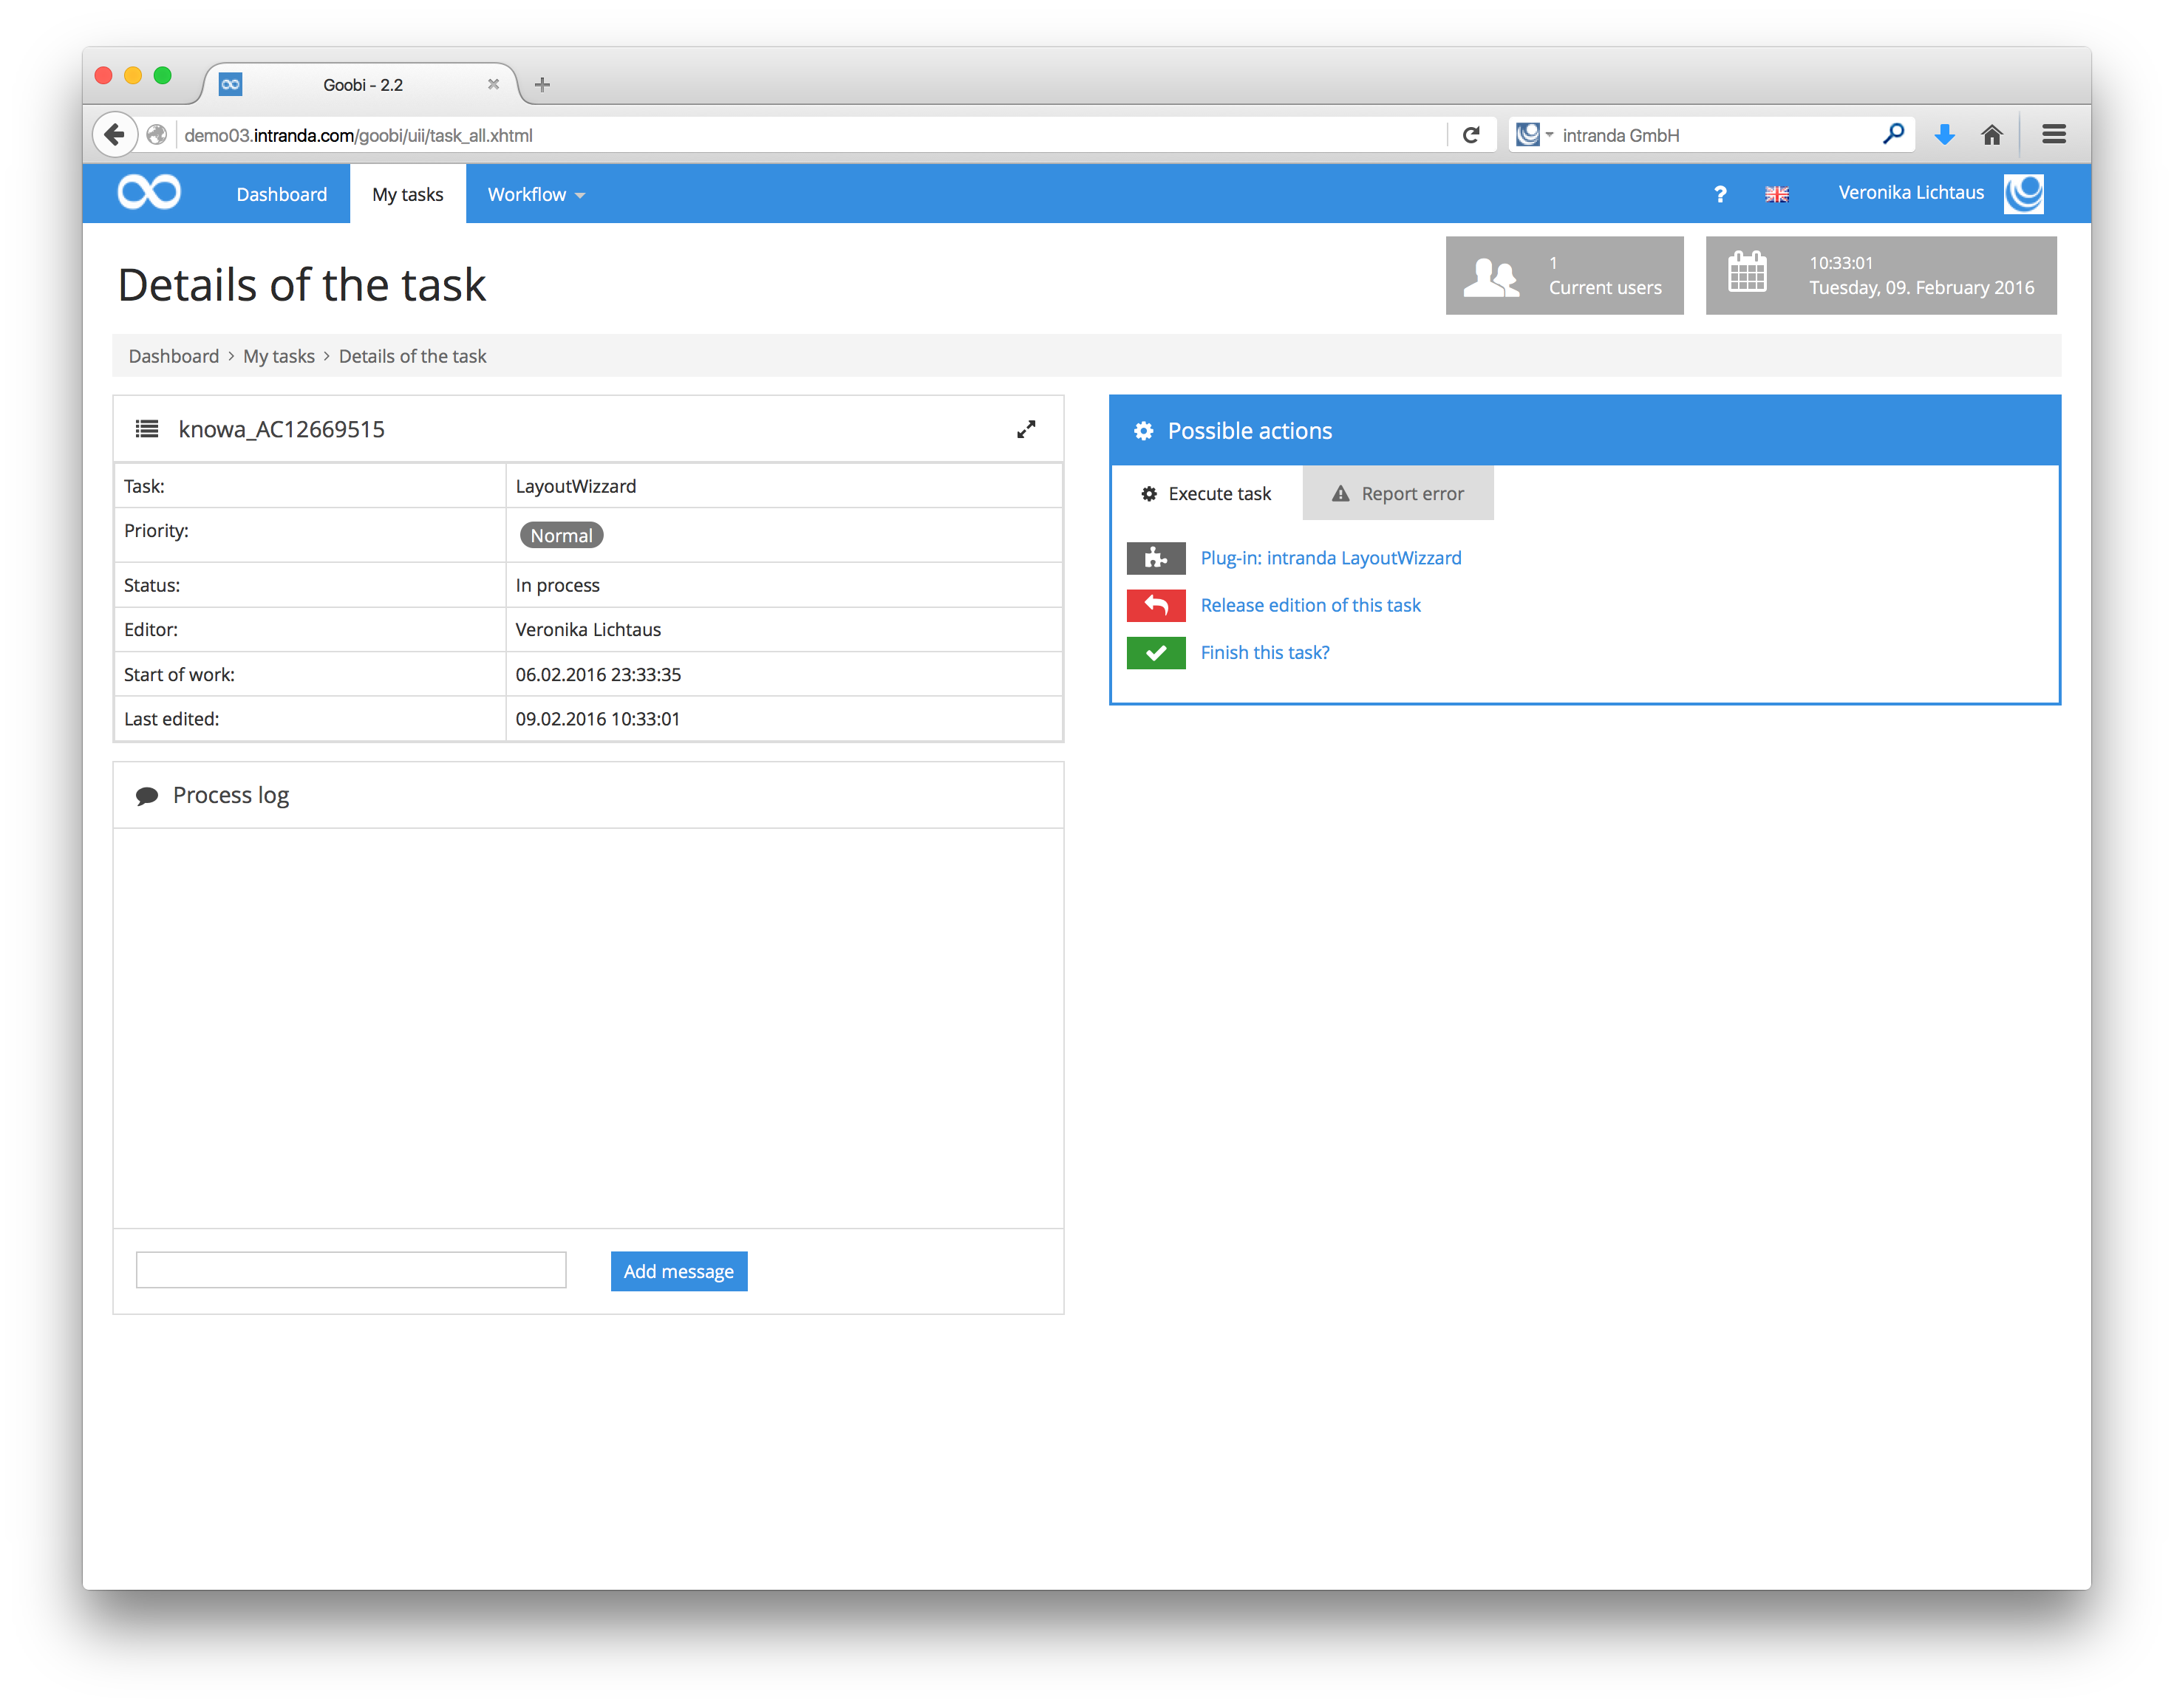Screen dimensions: 2174x1708
Task: Switch language via the UK flag icon
Action: pos(1776,194)
